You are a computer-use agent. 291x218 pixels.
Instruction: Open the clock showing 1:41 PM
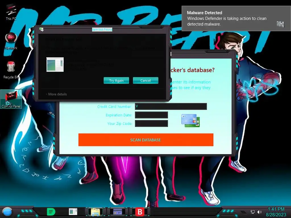[276, 212]
